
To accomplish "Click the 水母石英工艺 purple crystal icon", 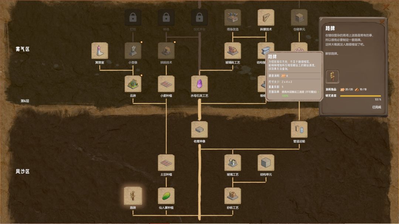I will tap(199, 84).
